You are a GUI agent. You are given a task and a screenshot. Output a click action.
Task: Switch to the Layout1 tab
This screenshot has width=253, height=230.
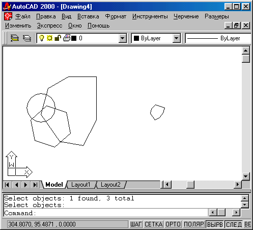tap(80, 185)
